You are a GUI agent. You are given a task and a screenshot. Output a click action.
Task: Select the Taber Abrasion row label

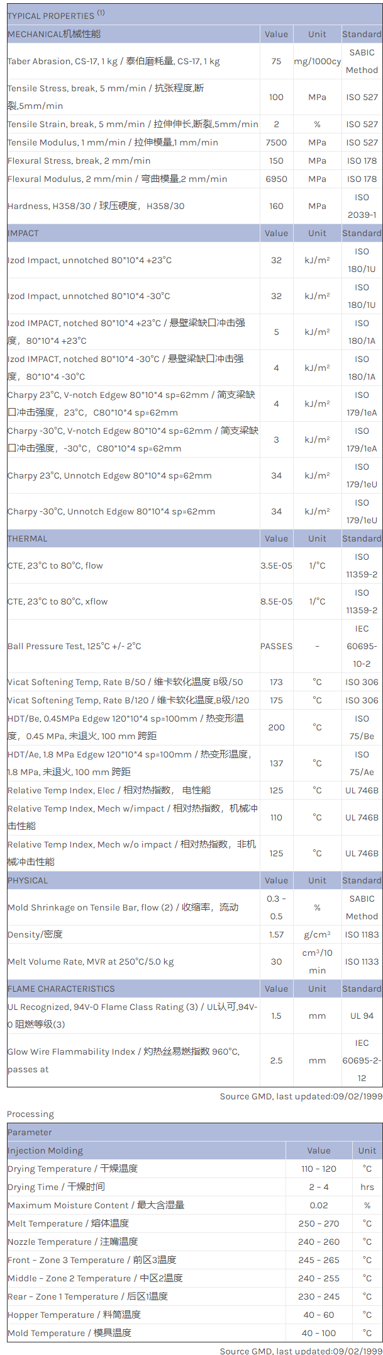113,61
